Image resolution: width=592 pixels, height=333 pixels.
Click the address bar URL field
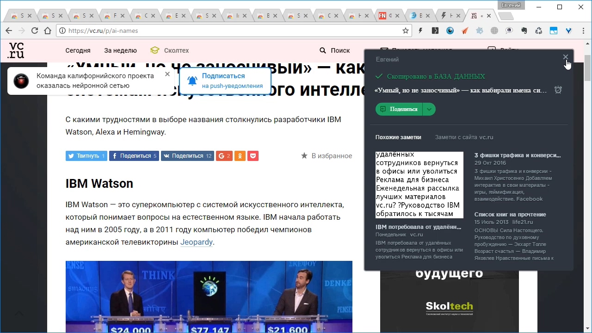(x=234, y=31)
